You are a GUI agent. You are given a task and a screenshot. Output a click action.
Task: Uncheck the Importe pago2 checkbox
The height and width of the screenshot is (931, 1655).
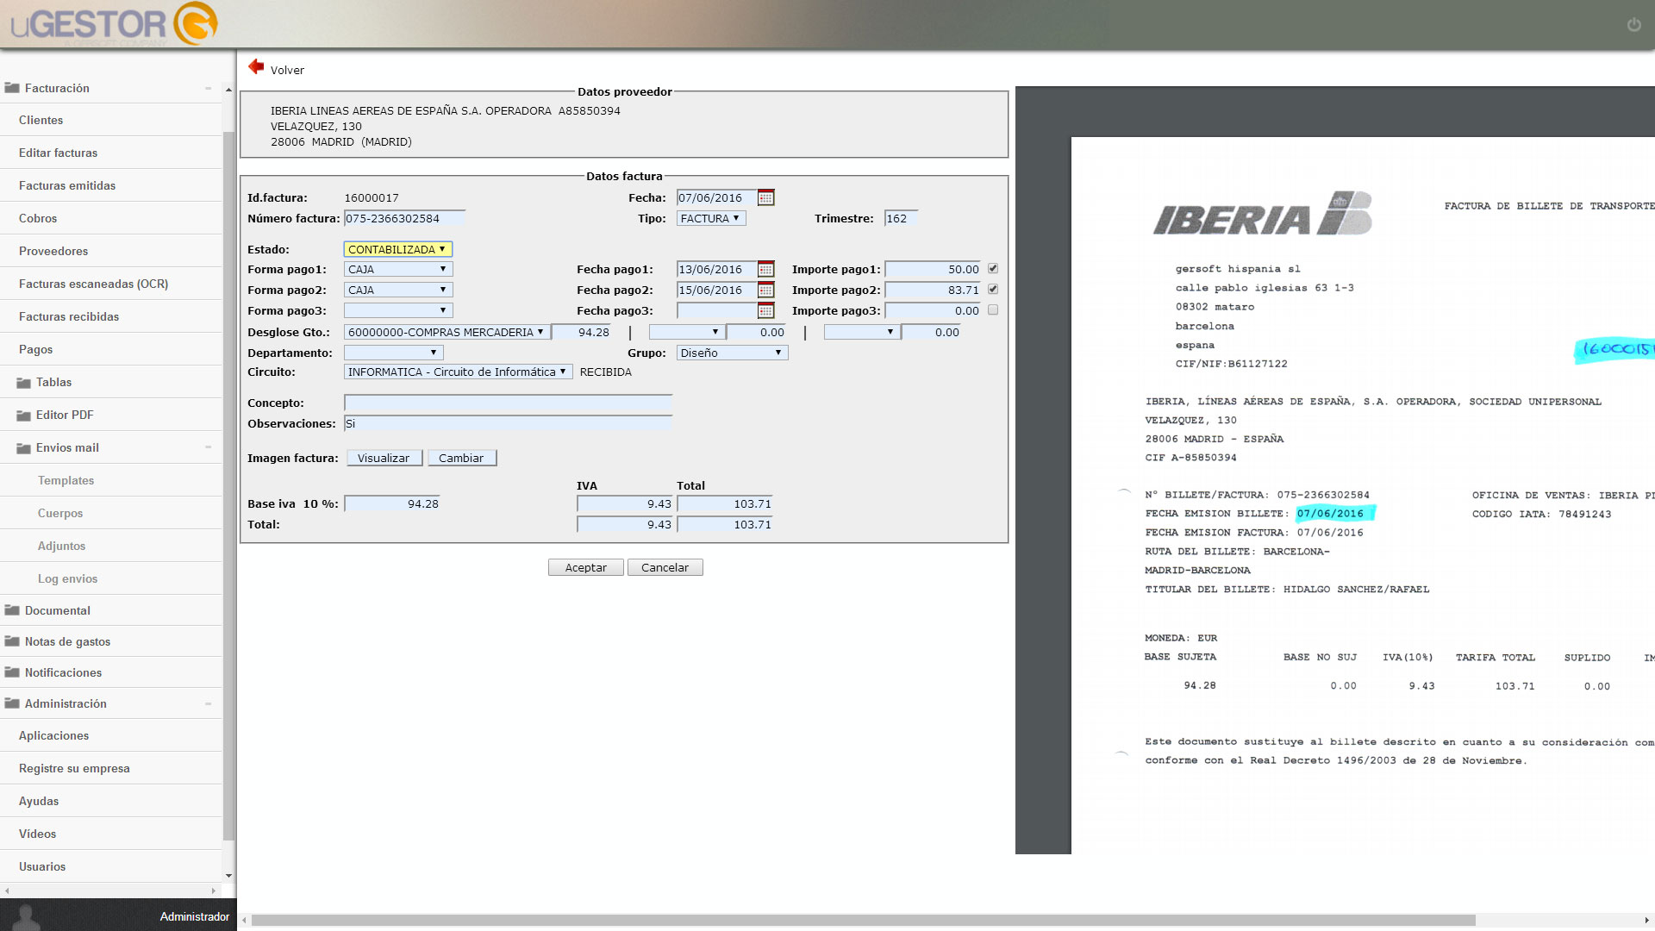(993, 290)
